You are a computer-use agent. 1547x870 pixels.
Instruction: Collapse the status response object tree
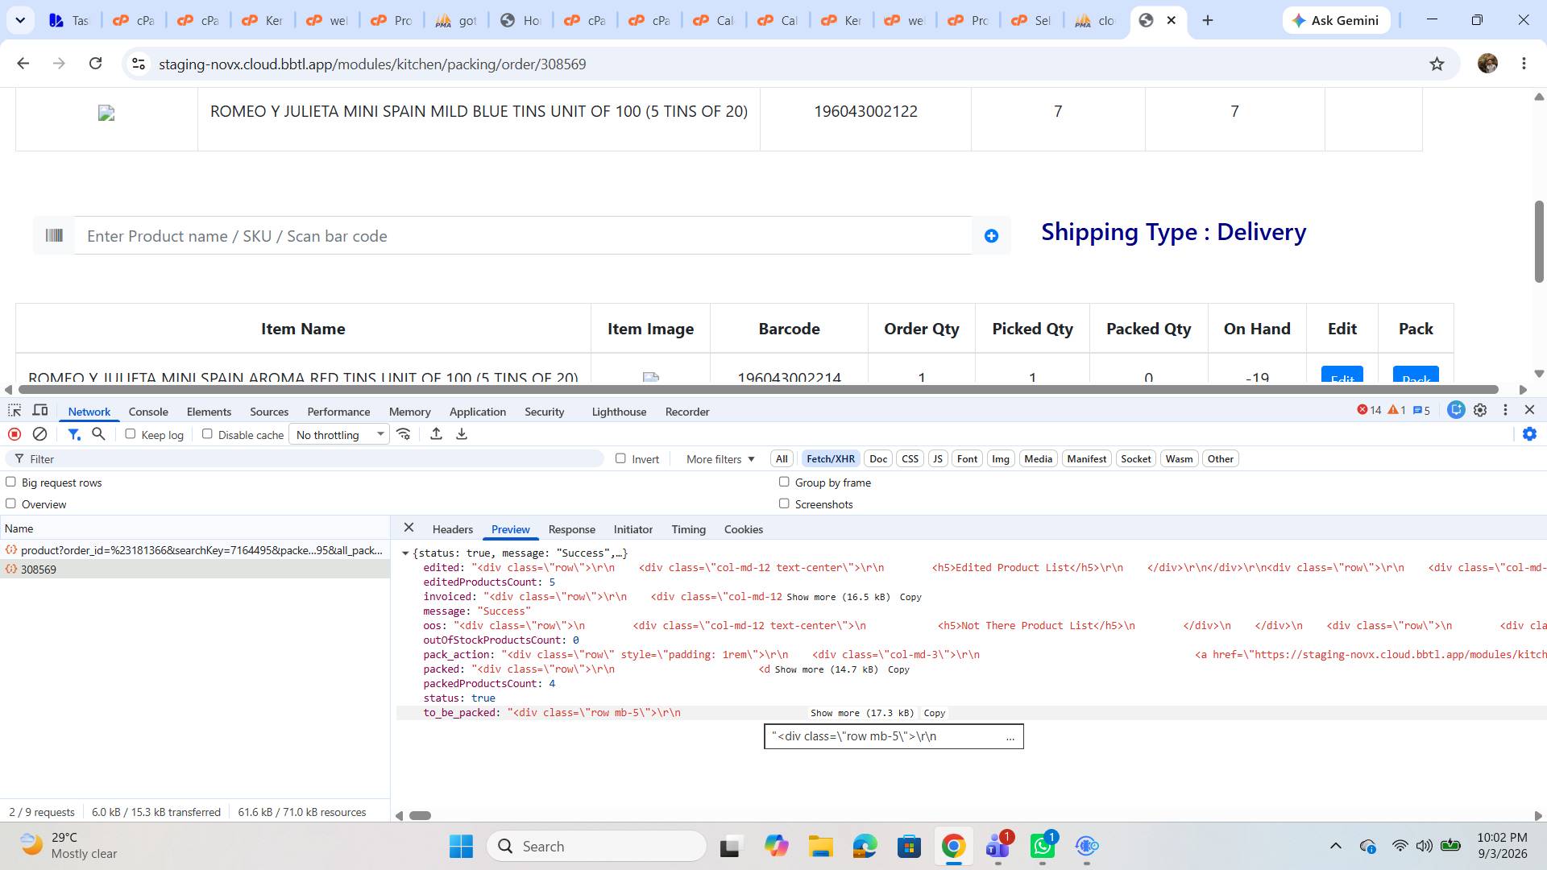(405, 553)
